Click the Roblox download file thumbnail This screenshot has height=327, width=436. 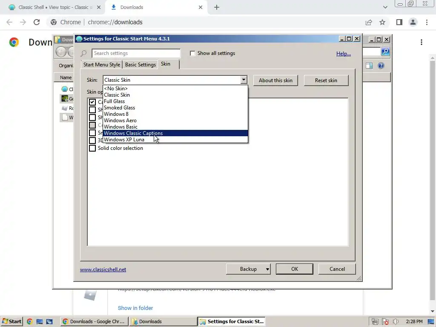[x=90, y=295]
